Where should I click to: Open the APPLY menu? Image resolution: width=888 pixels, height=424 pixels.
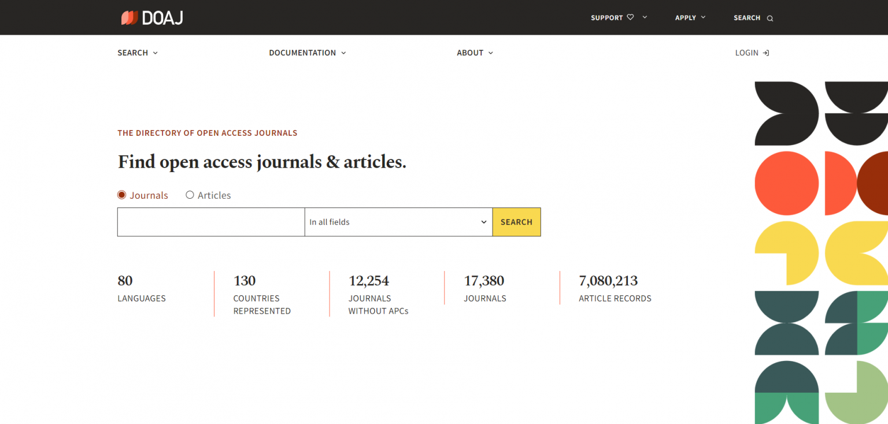pos(689,17)
